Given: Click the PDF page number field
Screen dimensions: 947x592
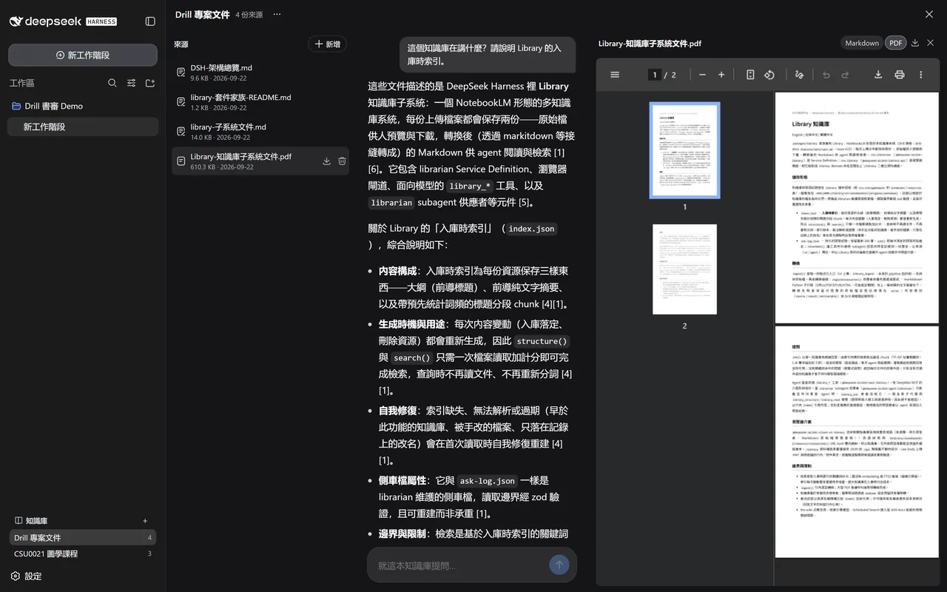Looking at the screenshot, I should tap(655, 75).
